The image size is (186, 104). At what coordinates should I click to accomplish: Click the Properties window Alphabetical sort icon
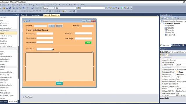click(x=164, y=55)
